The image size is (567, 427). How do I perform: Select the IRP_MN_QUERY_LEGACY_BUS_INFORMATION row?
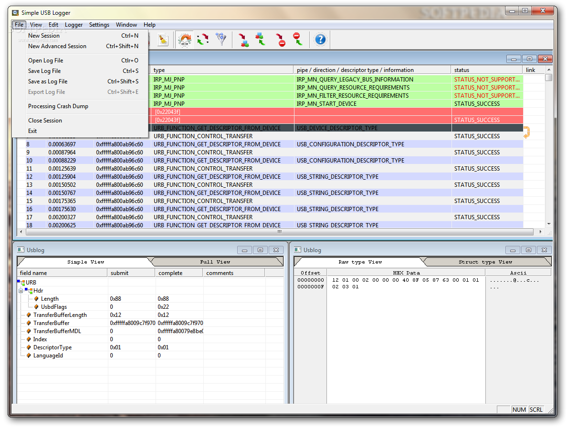[336, 80]
